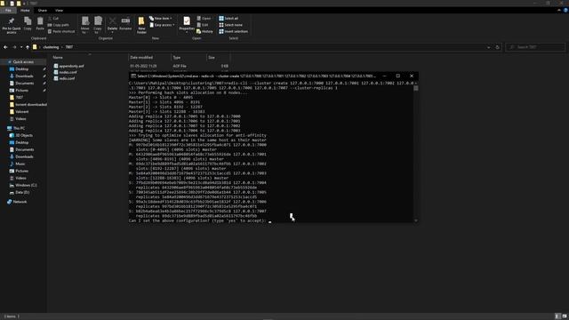The image size is (569, 320).
Task: Open Desktop under Quick access
Action: coord(21,69)
